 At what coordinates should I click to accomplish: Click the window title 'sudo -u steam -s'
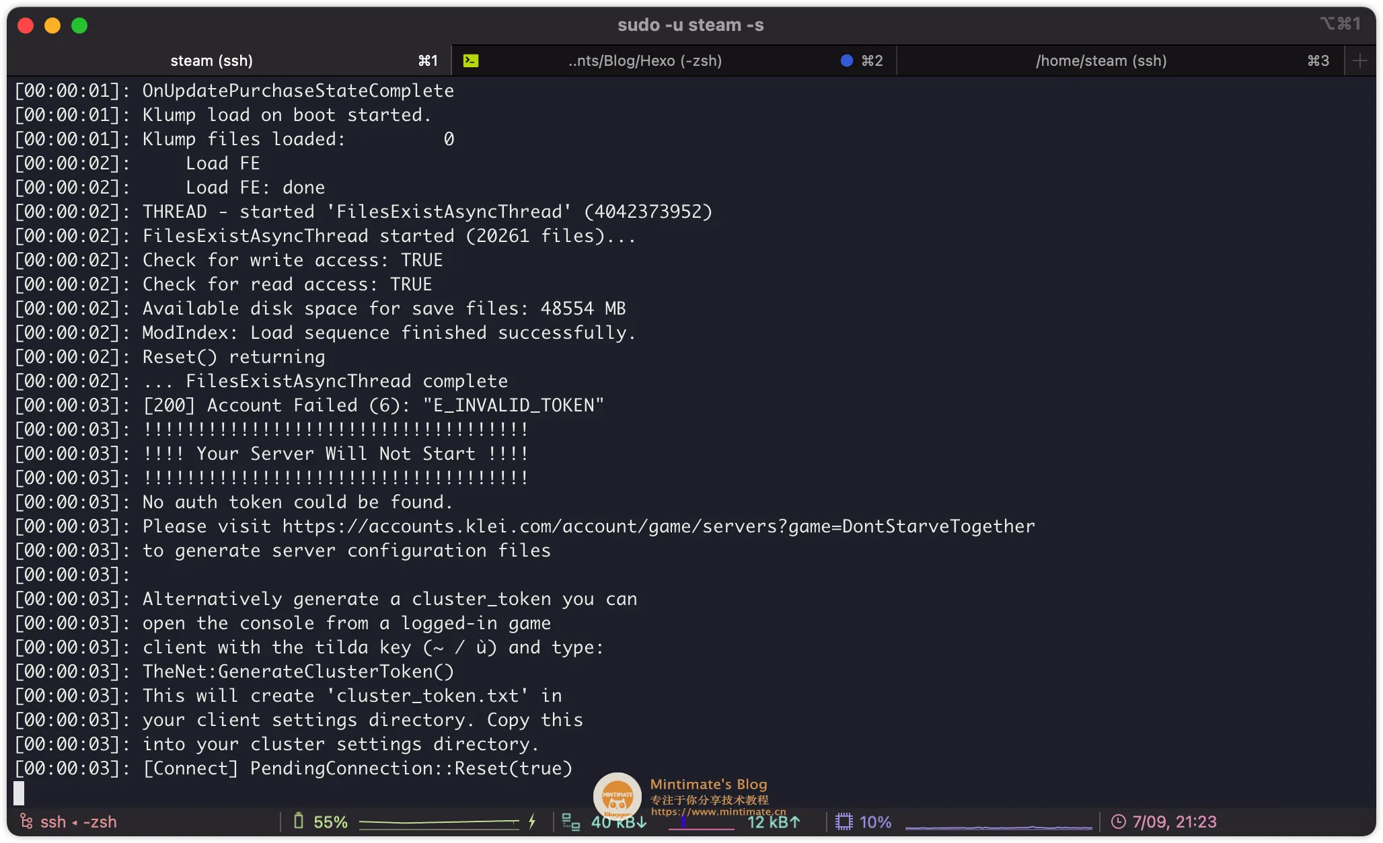click(x=691, y=25)
